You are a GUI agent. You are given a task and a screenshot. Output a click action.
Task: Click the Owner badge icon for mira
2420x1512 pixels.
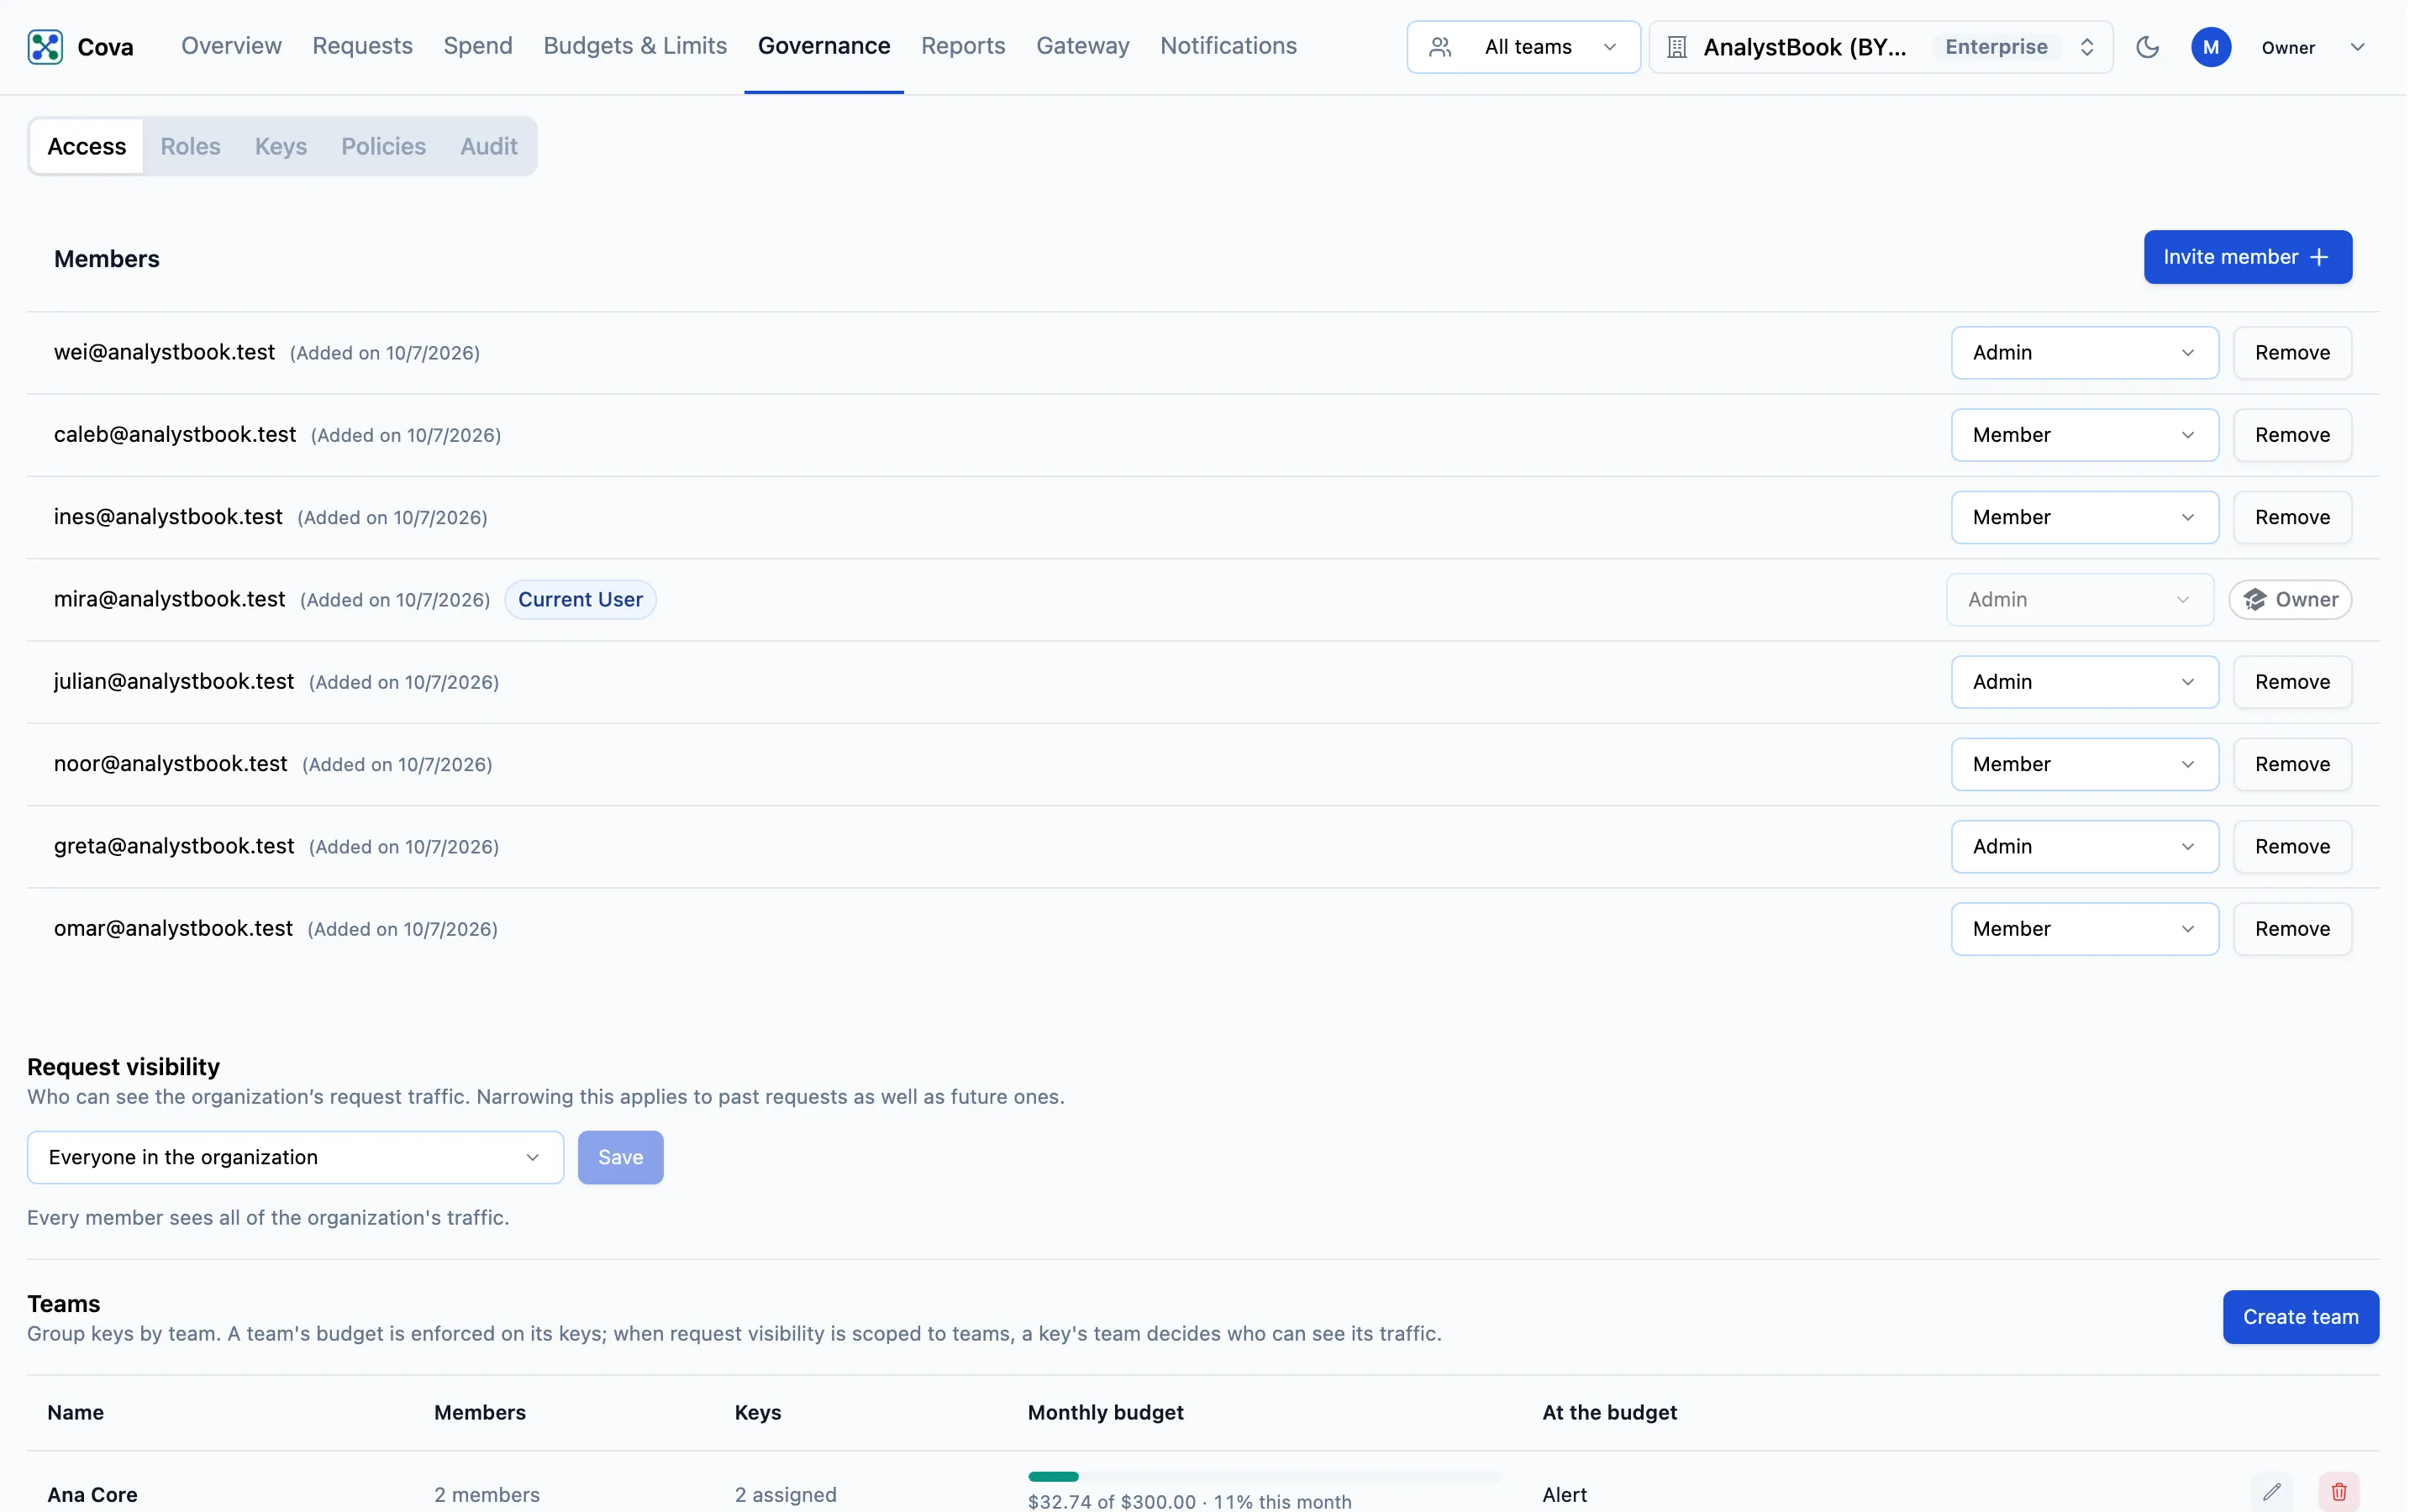click(2254, 600)
